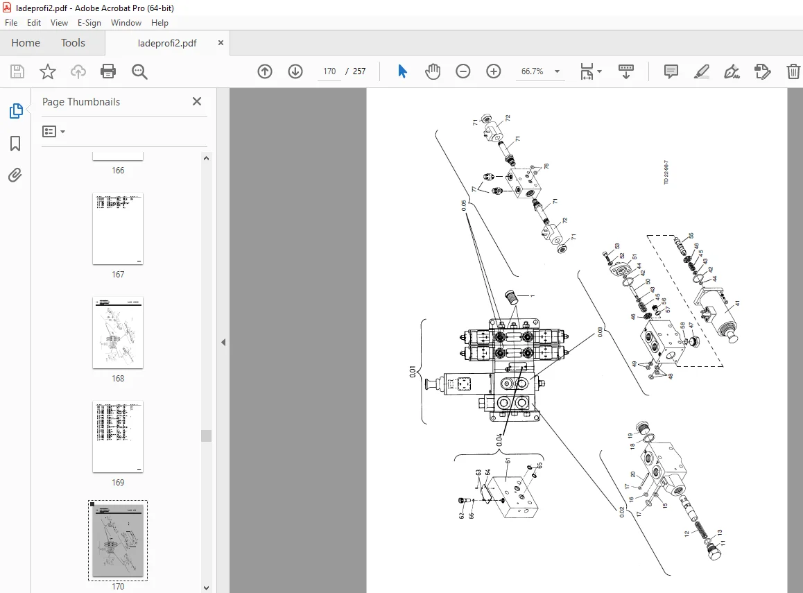
Task: Close the Page Thumbnails panel
Action: pyautogui.click(x=197, y=101)
